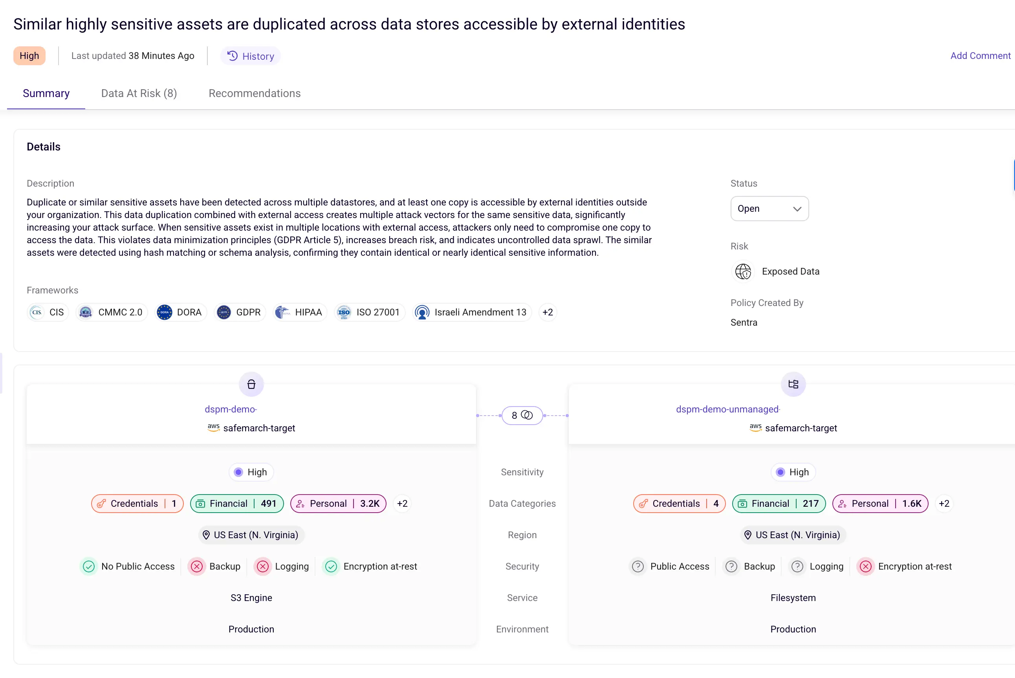The image size is (1015, 678).
Task: Click the GDPR framework badge
Action: point(240,312)
